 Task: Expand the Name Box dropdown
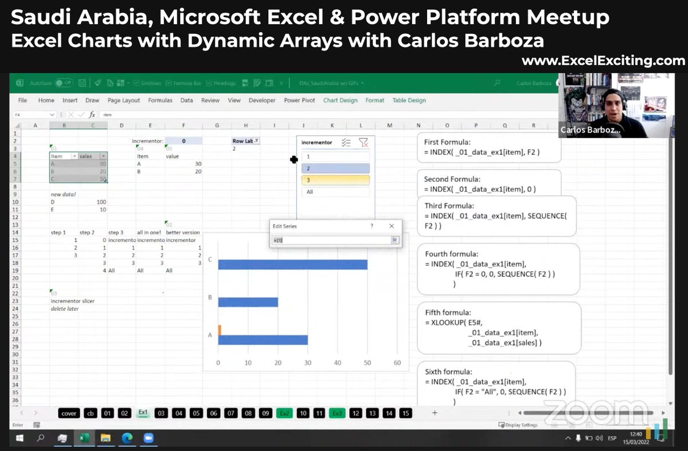[x=52, y=115]
